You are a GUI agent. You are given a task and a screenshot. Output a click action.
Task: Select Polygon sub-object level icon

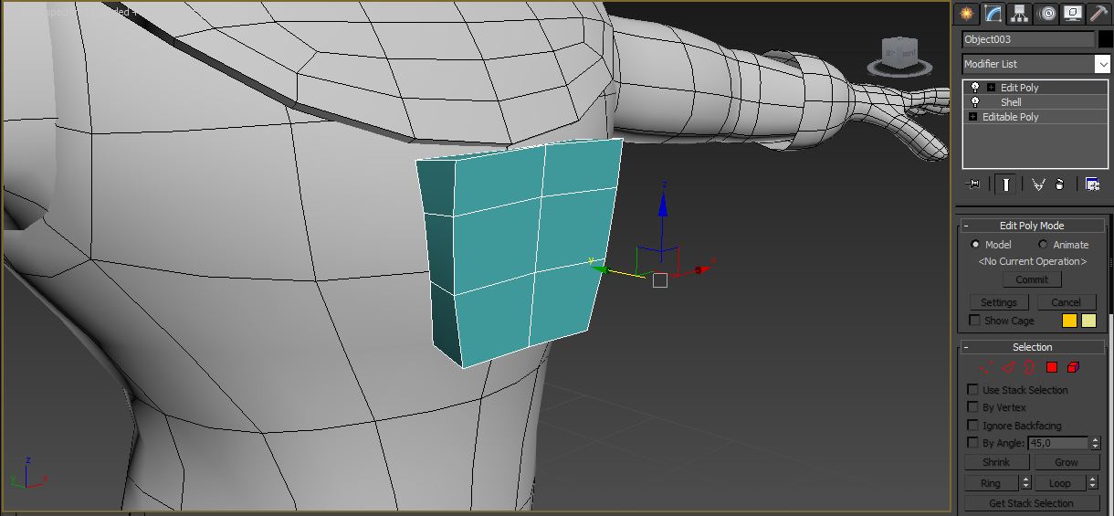(x=1051, y=367)
